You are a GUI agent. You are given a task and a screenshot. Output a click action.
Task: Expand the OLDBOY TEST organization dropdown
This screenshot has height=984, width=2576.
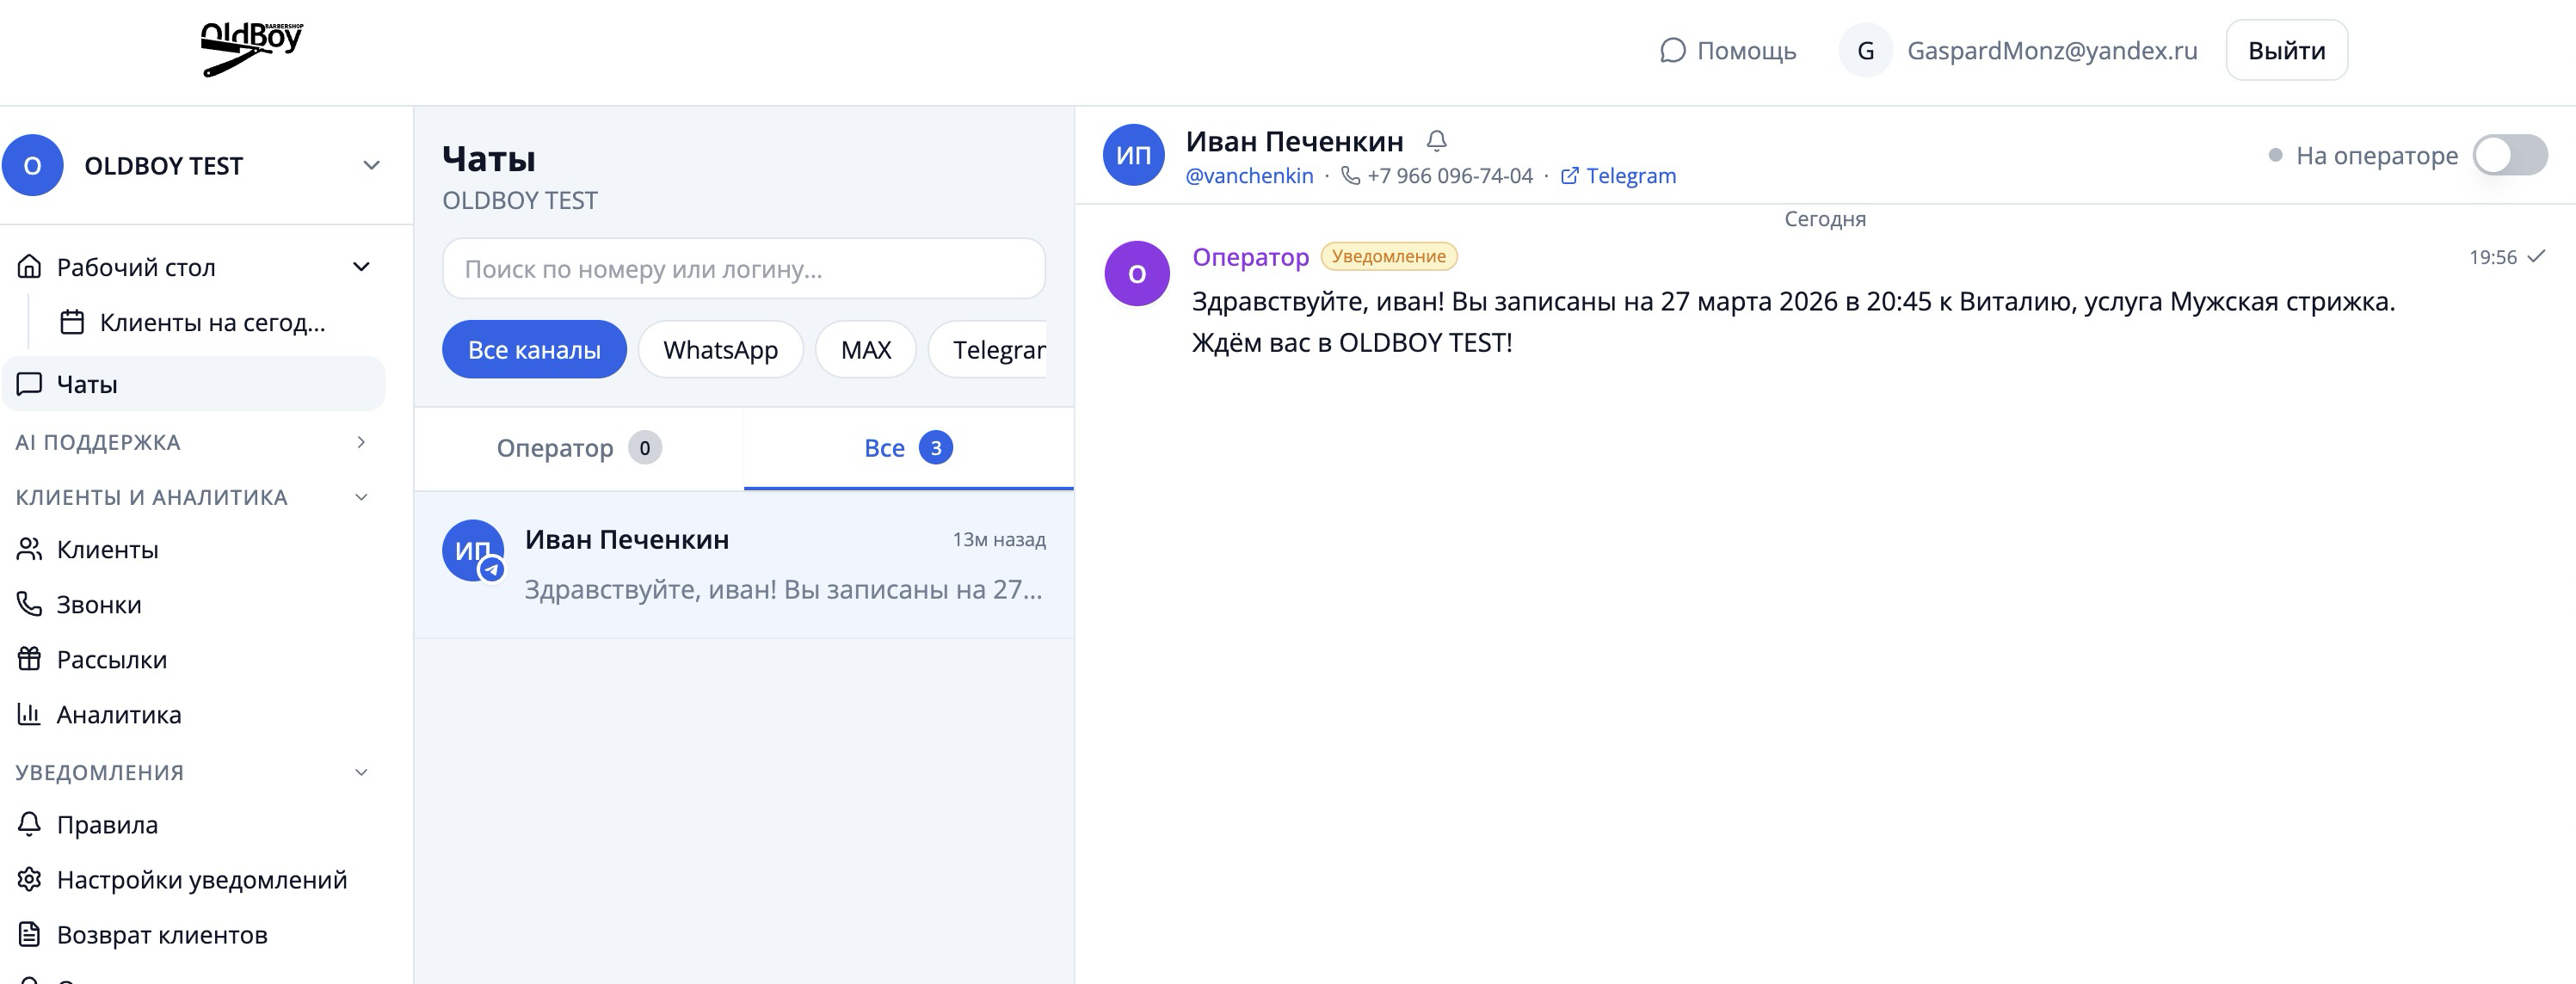(x=371, y=165)
